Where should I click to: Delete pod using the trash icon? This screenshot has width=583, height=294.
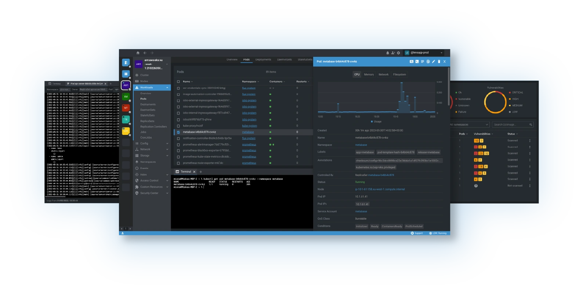coord(439,62)
